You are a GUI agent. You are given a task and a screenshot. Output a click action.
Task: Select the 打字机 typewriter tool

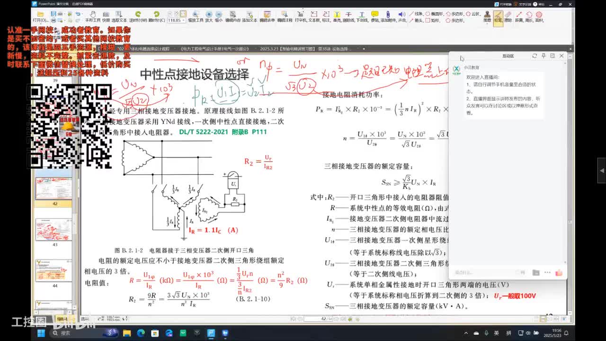coord(301,18)
